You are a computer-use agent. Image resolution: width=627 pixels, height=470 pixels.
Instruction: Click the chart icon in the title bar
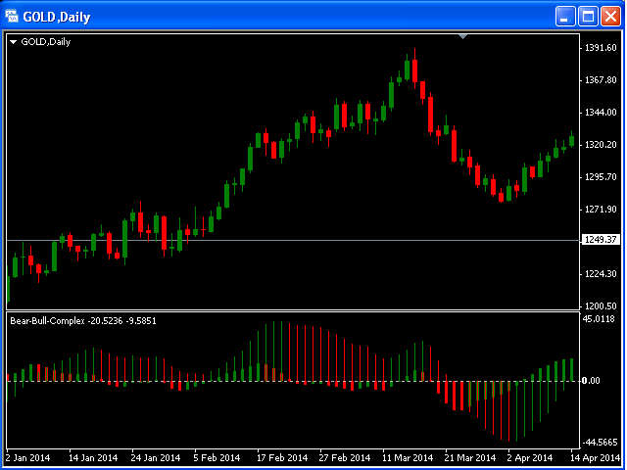tap(12, 16)
